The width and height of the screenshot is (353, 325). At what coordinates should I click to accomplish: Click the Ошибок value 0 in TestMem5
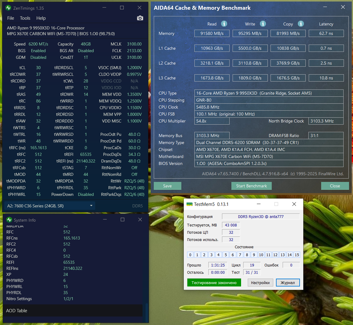[x=291, y=265]
